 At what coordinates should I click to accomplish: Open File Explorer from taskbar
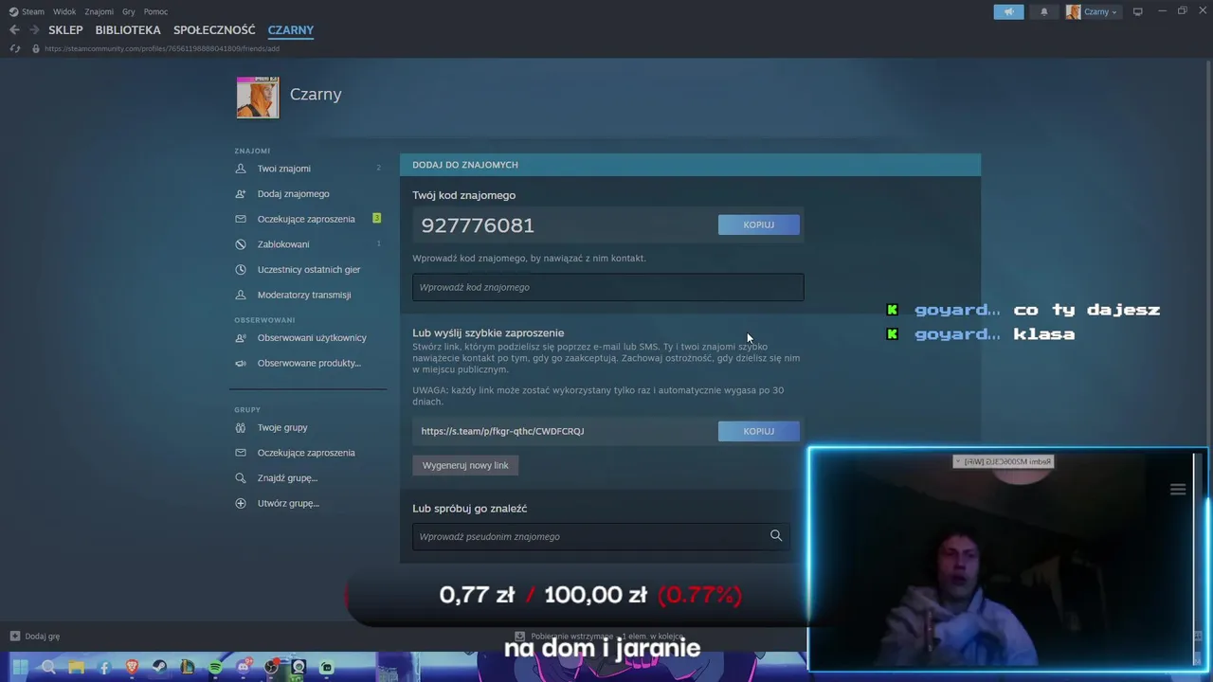tap(76, 668)
